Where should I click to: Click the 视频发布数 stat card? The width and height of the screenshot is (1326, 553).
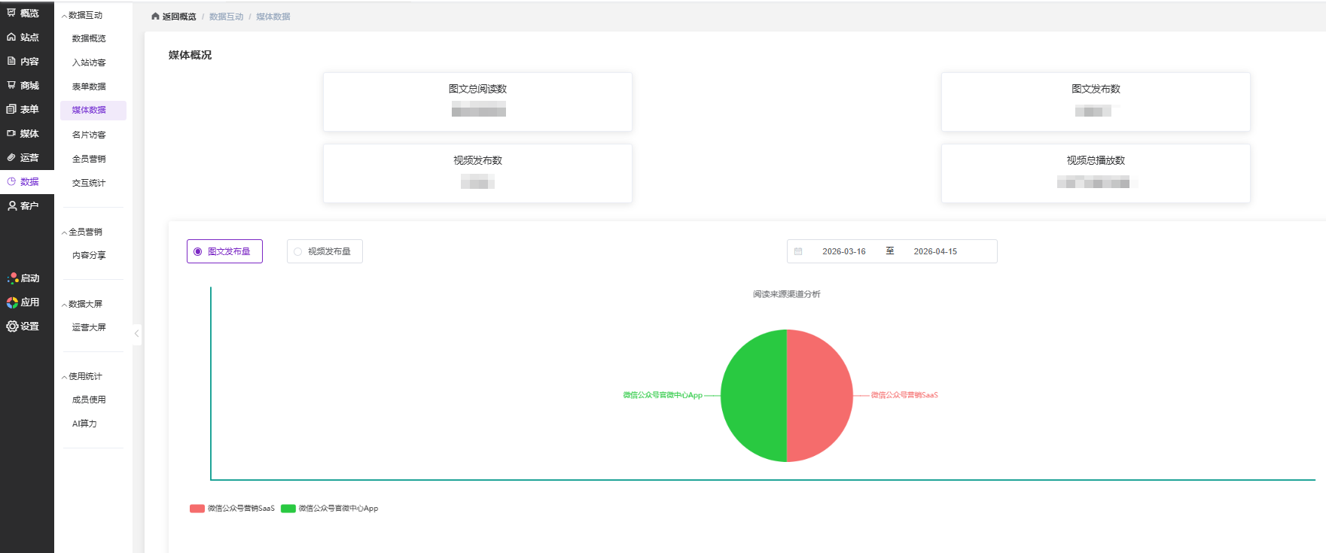coord(477,173)
